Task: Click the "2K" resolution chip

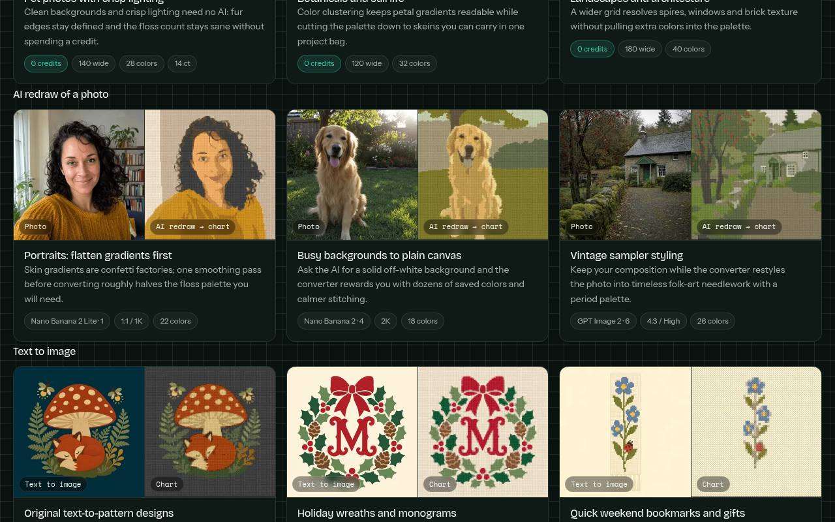Action: click(386, 321)
